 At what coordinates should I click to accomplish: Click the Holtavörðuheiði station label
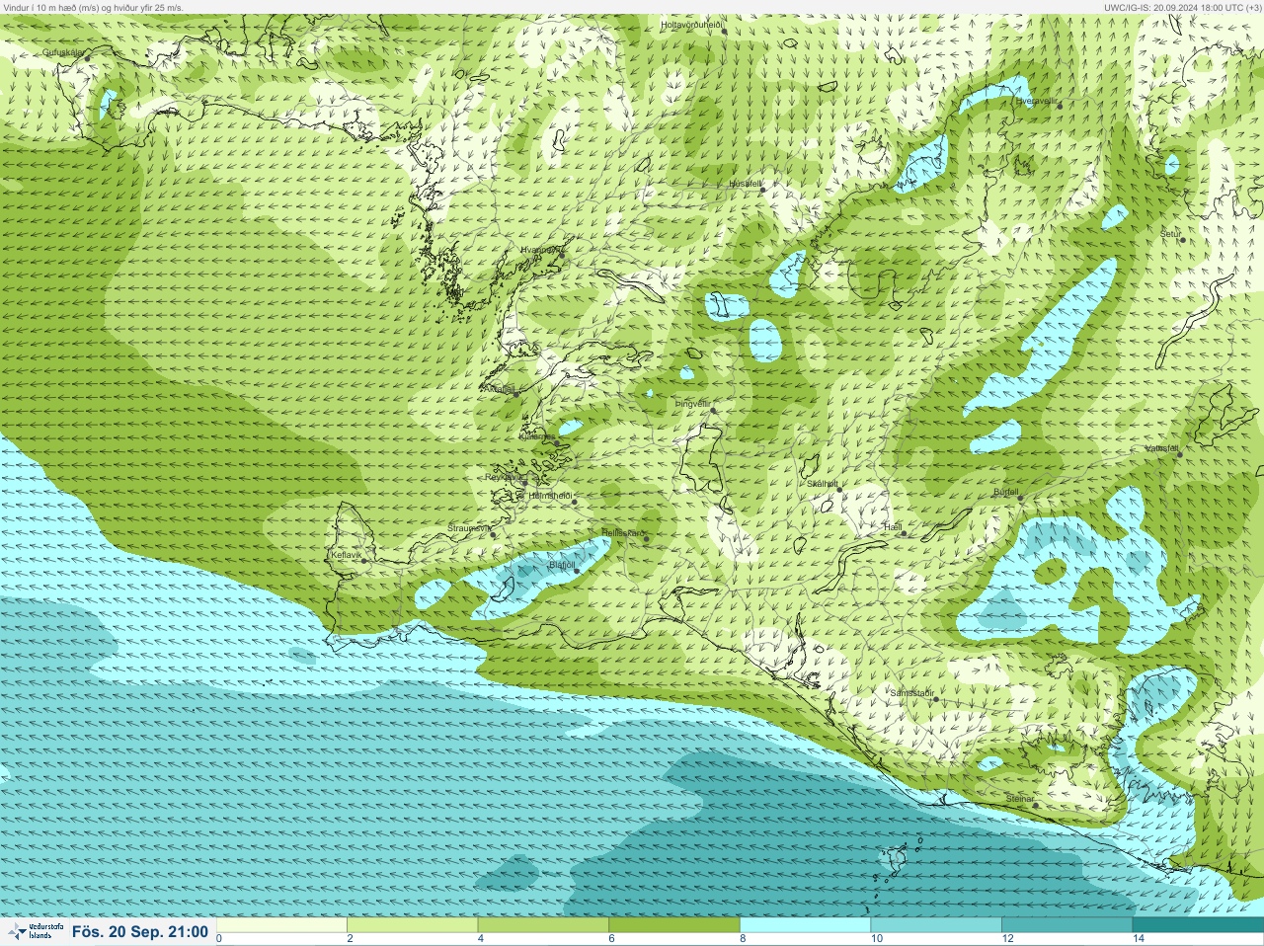[x=692, y=24]
